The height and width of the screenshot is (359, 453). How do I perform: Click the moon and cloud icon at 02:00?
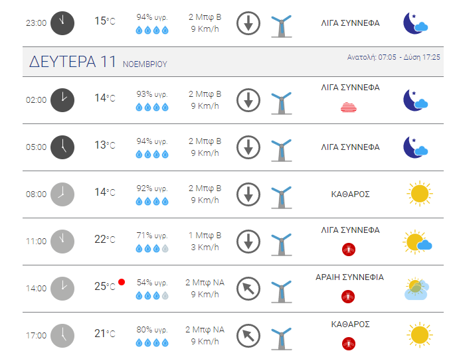(415, 100)
